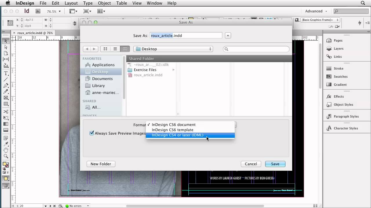The width and height of the screenshot is (371, 208).
Task: Open Adobe Bridge from the application bar
Action: [x=38, y=11]
